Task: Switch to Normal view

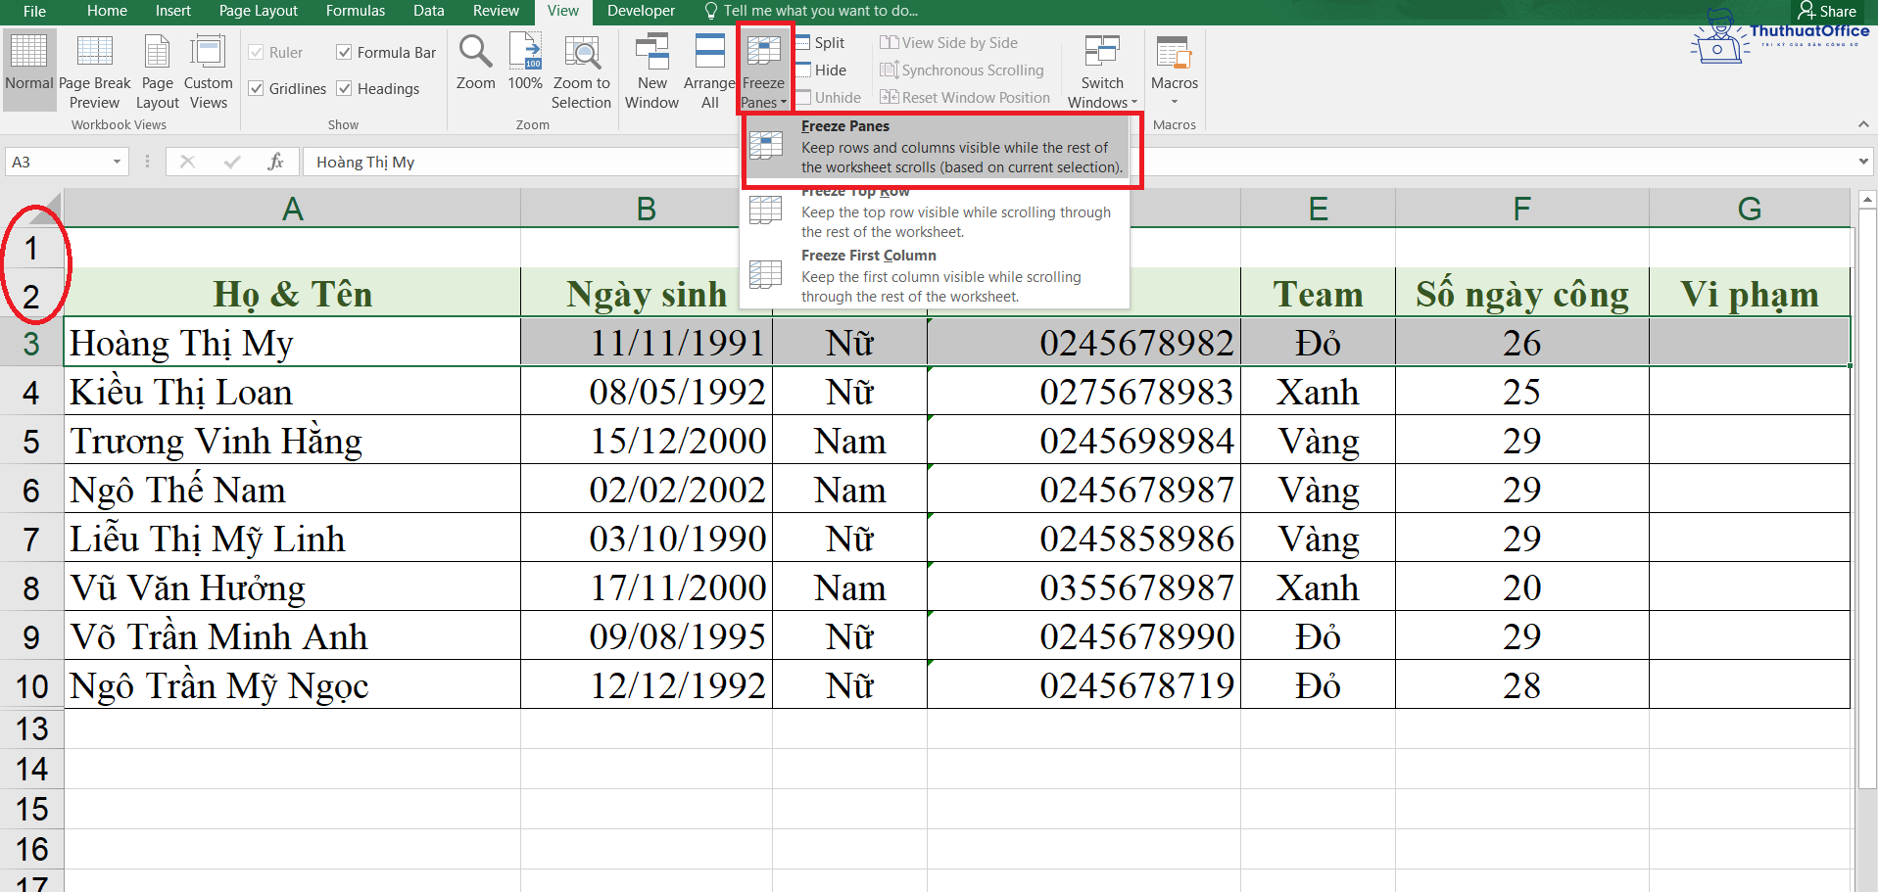Action: tap(28, 69)
